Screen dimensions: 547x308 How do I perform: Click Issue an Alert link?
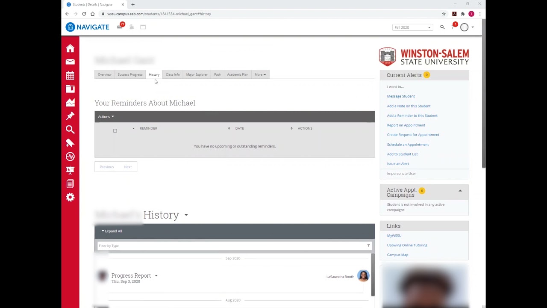[x=398, y=164]
